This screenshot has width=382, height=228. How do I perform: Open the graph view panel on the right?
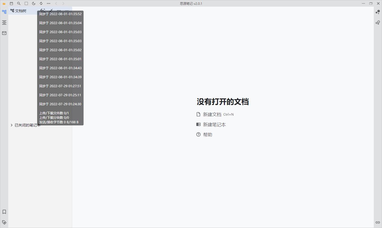378,12
